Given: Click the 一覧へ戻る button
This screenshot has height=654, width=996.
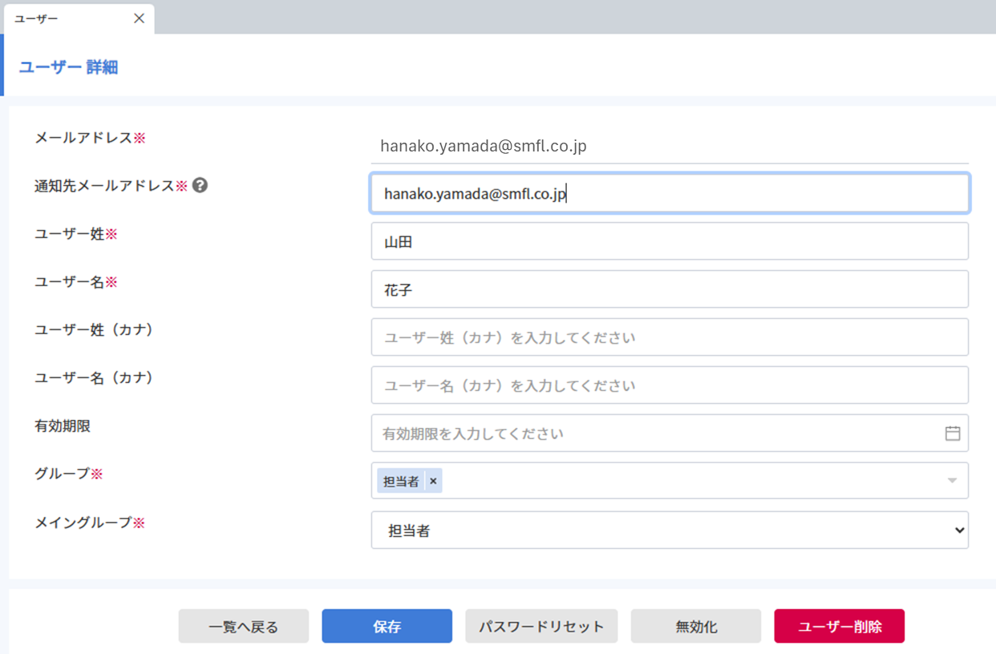Looking at the screenshot, I should tap(244, 627).
